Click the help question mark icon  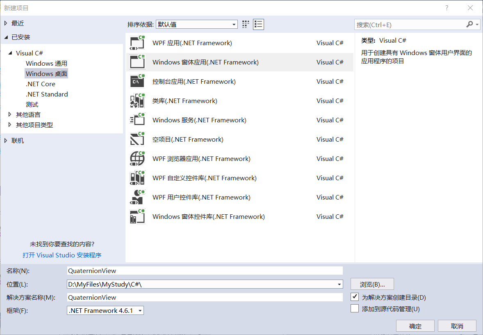[x=447, y=8]
